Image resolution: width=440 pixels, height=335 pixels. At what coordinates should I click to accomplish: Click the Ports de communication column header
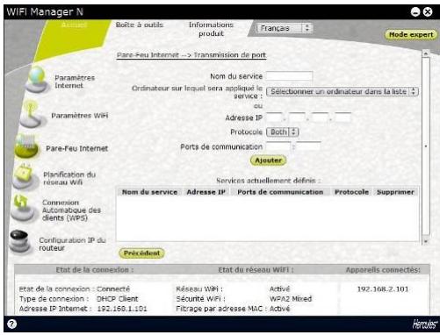280,192
